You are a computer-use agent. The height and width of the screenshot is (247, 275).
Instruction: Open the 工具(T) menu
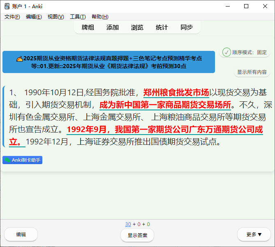(78, 17)
